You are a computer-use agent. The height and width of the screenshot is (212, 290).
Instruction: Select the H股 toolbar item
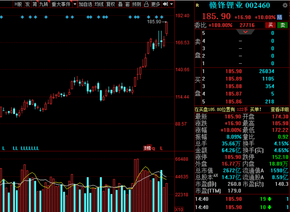point(18,4)
